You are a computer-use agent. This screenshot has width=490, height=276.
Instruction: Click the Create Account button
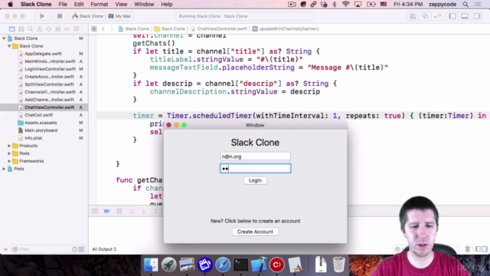(x=255, y=232)
